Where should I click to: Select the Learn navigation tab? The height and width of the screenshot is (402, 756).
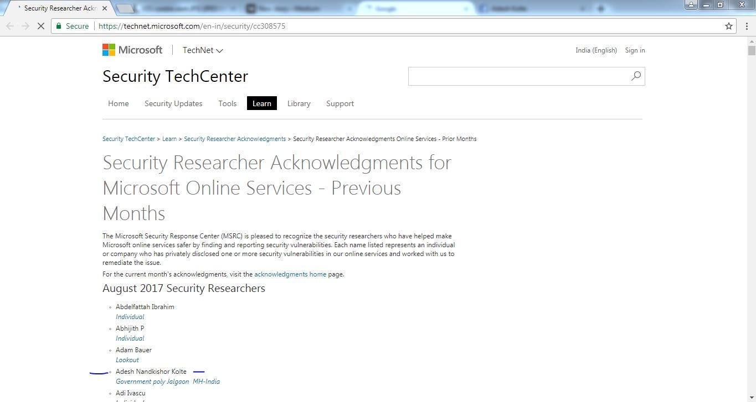[x=262, y=103]
